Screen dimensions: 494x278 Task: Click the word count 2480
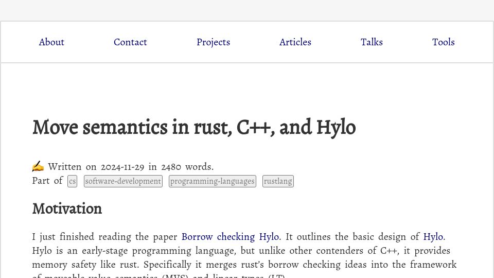pos(171,167)
